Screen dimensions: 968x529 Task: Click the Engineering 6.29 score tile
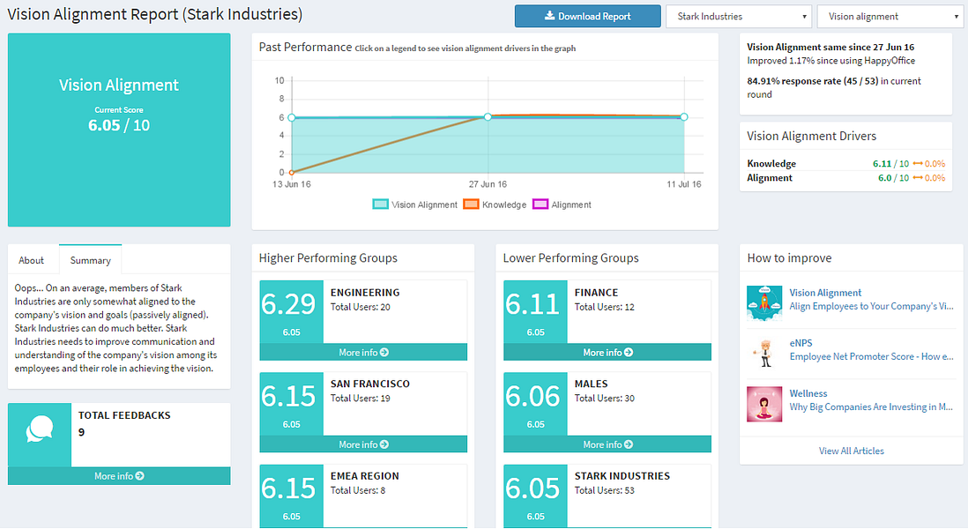tap(292, 312)
